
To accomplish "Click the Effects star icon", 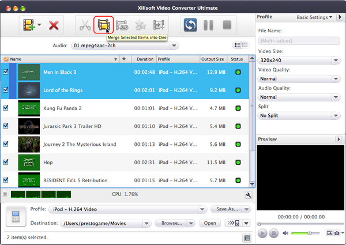I will pos(140,25).
